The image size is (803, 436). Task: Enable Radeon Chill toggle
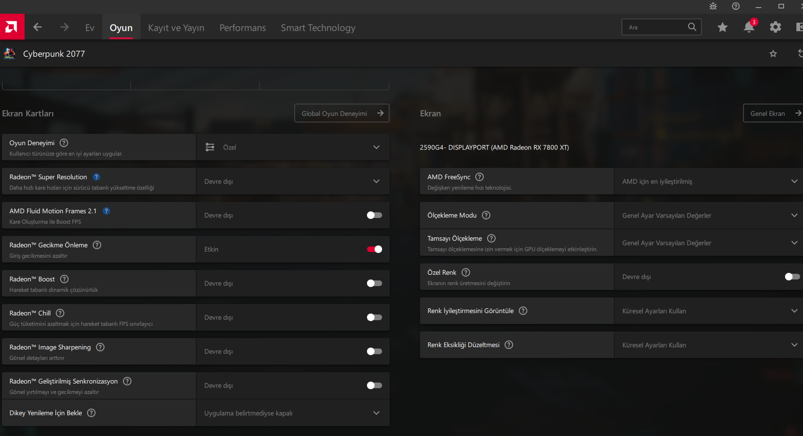[375, 317]
